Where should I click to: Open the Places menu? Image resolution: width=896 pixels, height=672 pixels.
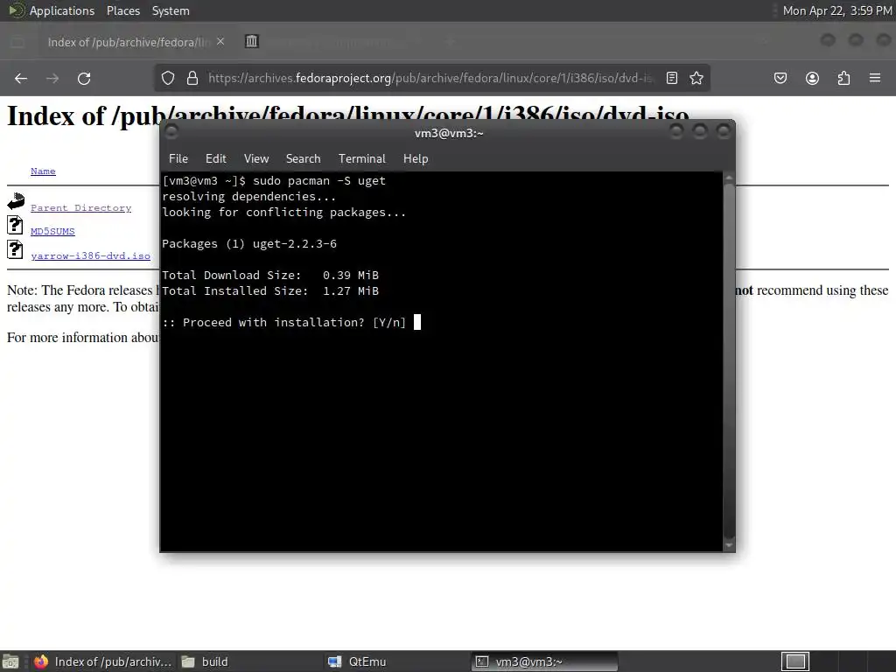pyautogui.click(x=122, y=10)
